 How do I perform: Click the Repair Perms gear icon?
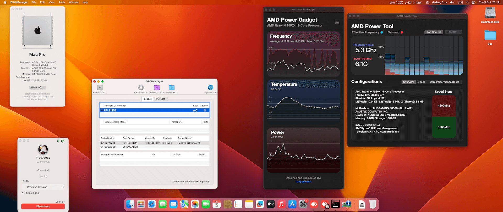pos(141,87)
